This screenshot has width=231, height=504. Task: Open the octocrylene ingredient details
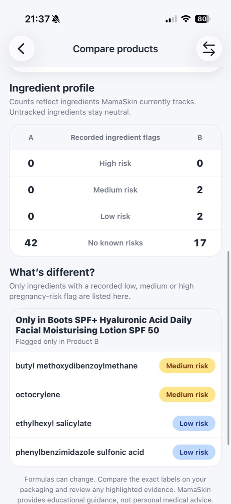115,395
